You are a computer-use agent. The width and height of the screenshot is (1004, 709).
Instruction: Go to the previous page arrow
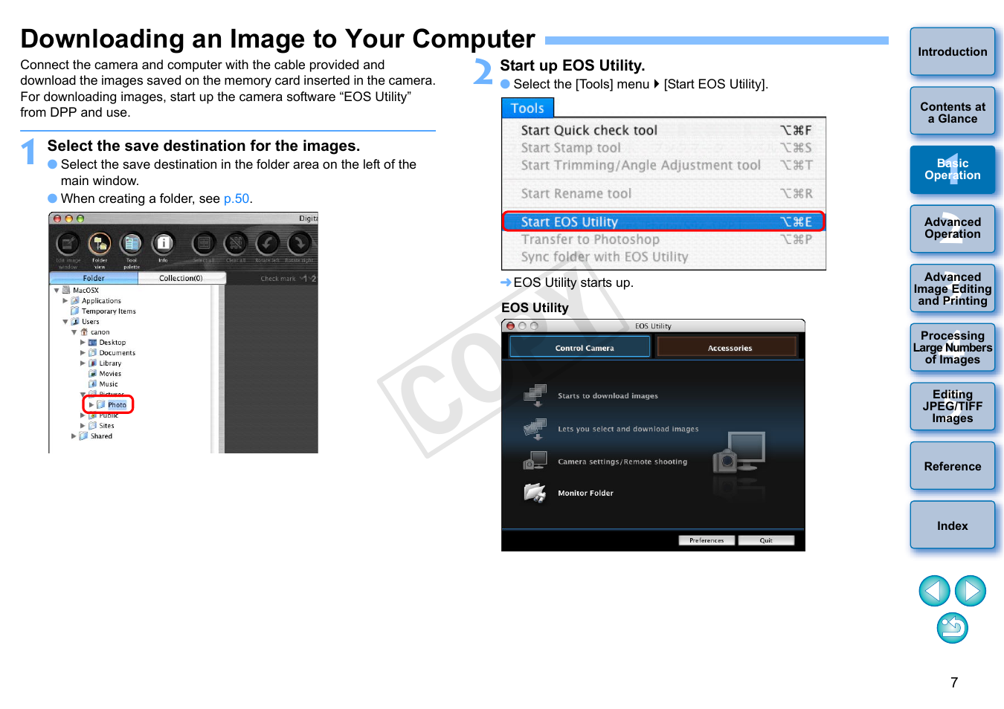(935, 591)
